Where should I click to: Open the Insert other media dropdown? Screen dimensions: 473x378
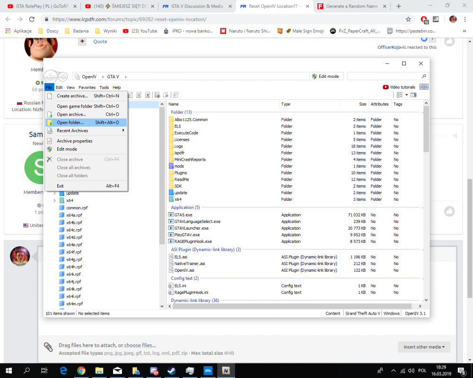pyautogui.click(x=424, y=347)
